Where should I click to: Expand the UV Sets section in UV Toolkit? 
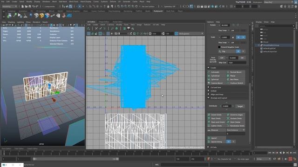209,147
